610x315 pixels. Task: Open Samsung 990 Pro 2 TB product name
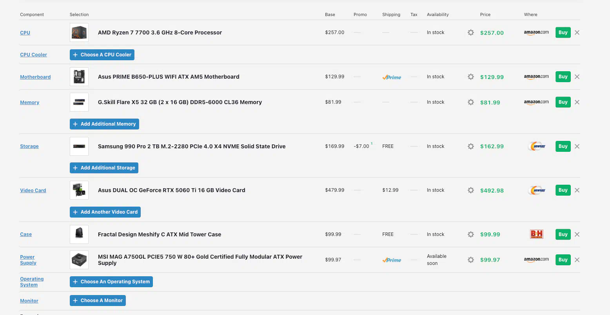[x=192, y=146]
